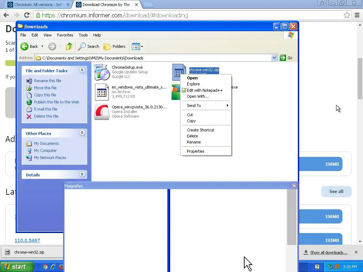The height and width of the screenshot is (272, 363).
Task: Click the Magnifier vertical scrollbar thumb
Action: point(292,217)
